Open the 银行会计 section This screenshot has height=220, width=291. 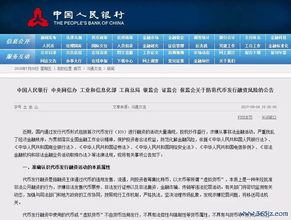click(227, 38)
